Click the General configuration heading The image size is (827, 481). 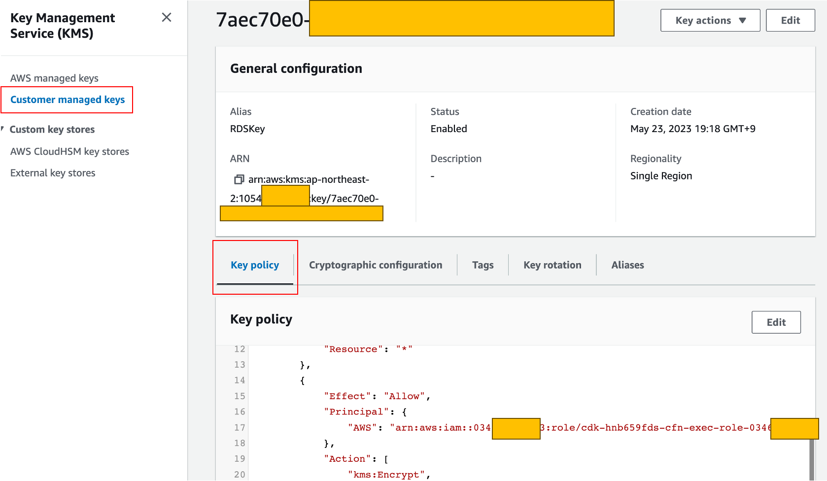pos(296,69)
